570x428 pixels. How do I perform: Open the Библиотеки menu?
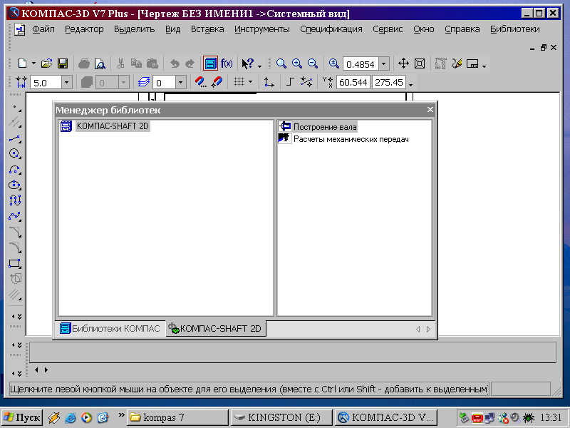tap(514, 29)
